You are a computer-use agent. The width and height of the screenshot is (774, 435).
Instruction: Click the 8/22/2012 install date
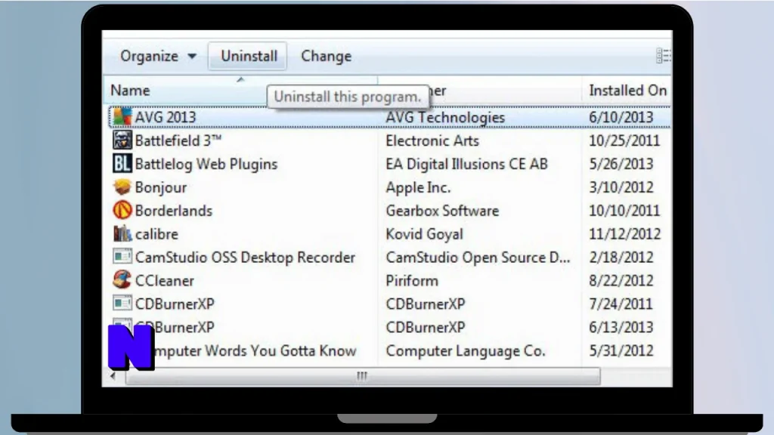pos(621,281)
